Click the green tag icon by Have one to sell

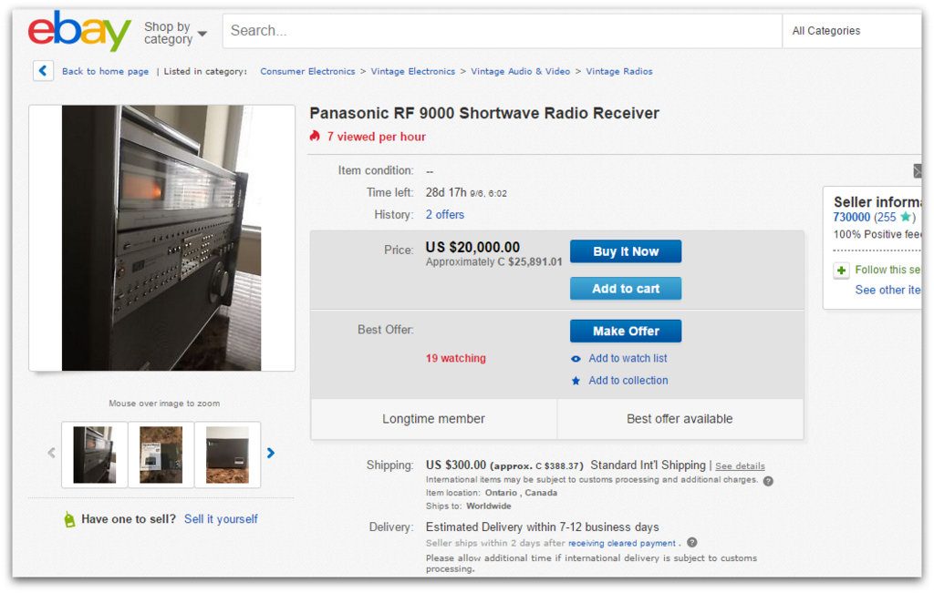(x=69, y=520)
